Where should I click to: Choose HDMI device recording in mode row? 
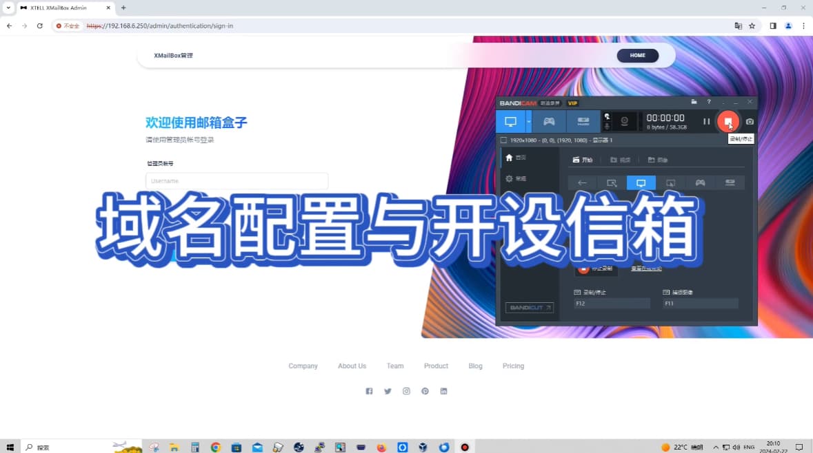coord(730,182)
